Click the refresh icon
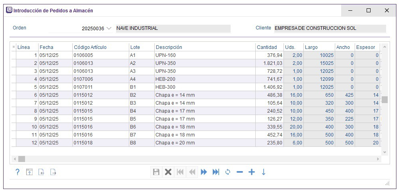Screen dimensions: 400x193 [x=228, y=172]
